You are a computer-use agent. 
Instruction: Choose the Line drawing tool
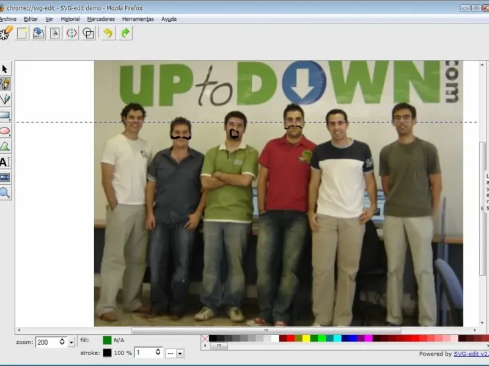pos(5,99)
